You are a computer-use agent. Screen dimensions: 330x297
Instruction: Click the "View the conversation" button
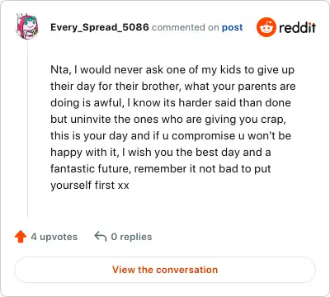(x=165, y=270)
